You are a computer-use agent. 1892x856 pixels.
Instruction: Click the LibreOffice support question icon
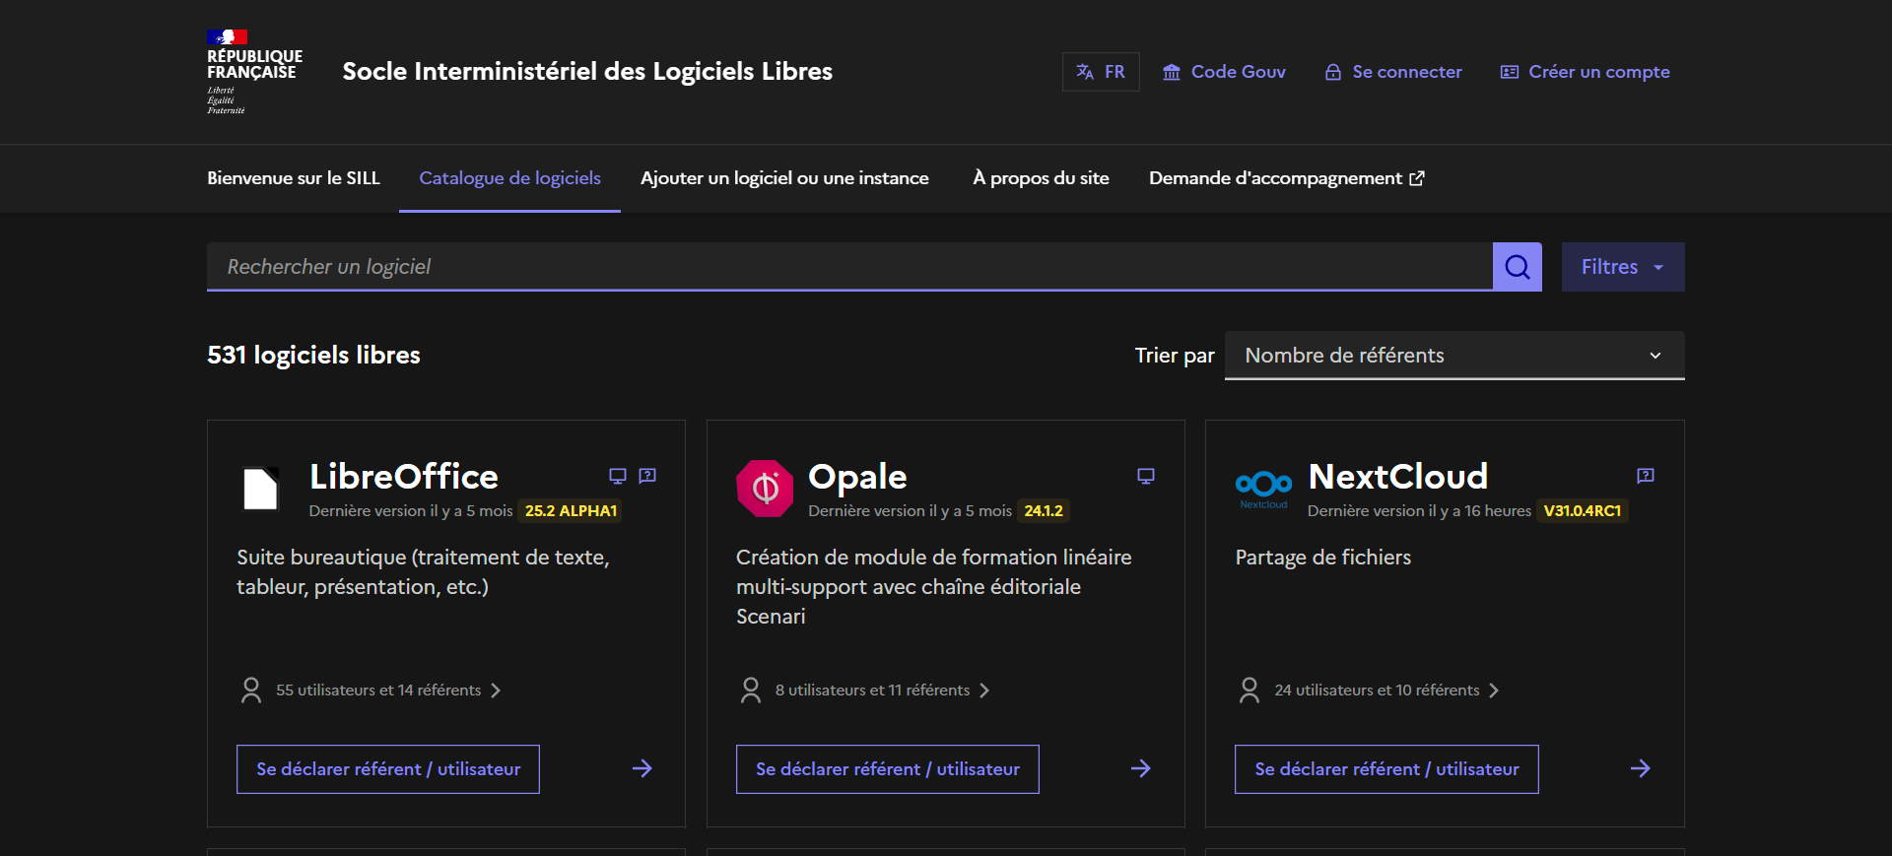[x=647, y=476]
